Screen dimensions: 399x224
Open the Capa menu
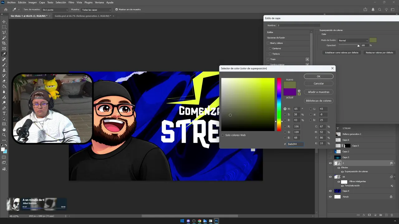pos(42,2)
